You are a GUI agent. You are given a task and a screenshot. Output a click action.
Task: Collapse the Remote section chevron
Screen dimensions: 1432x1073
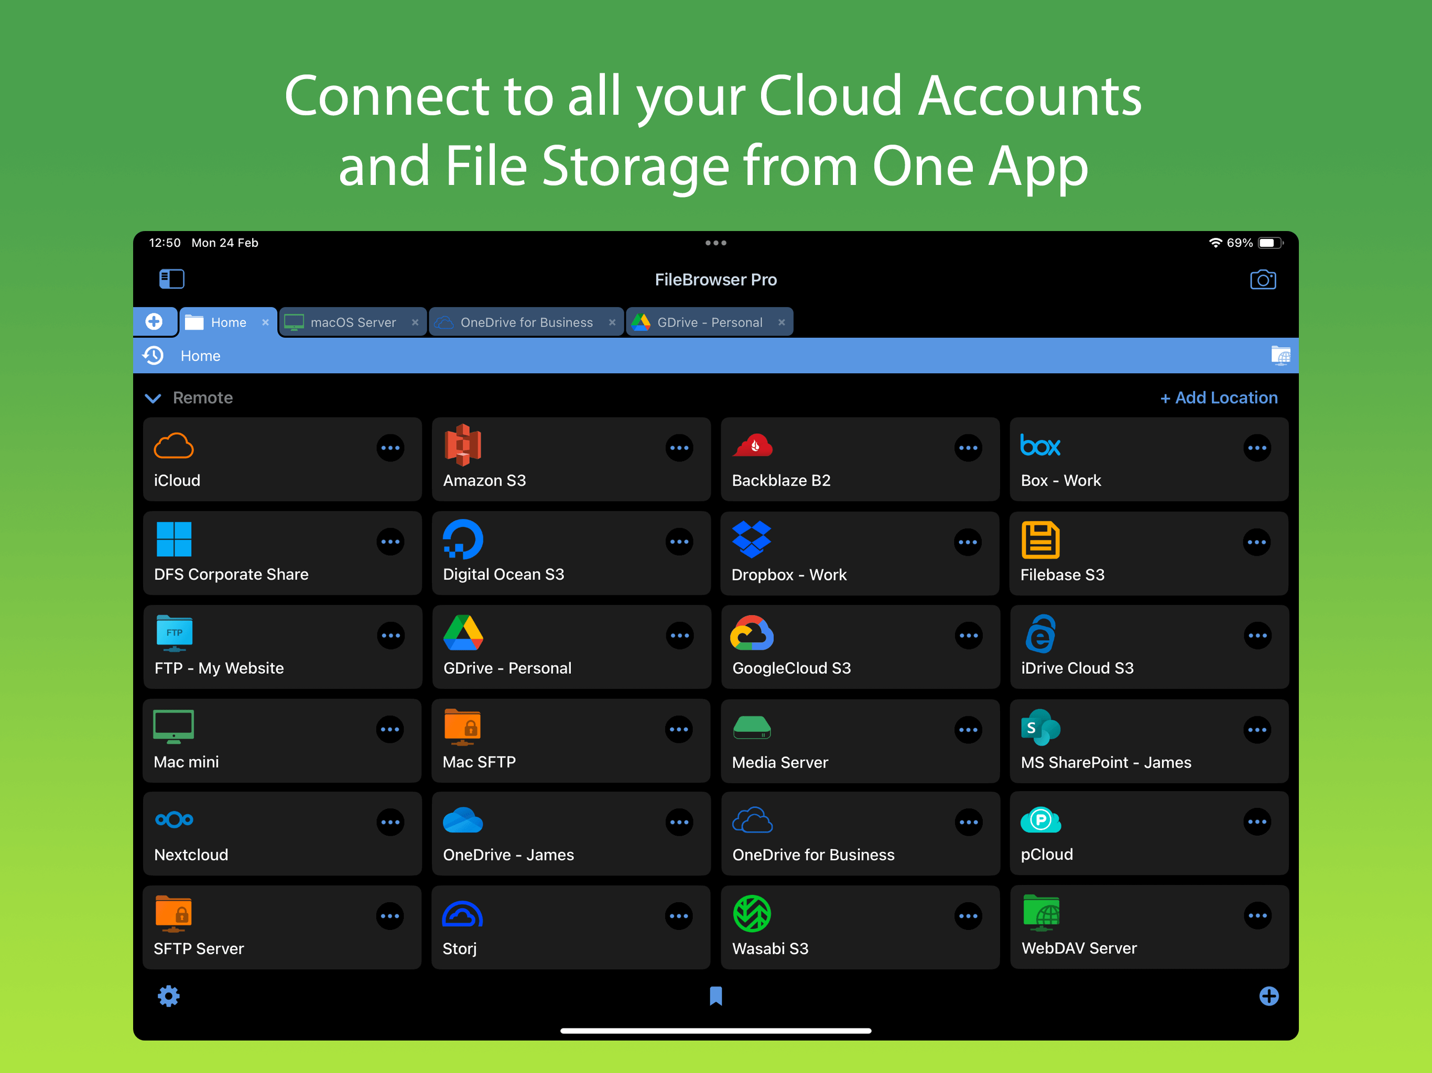pos(153,398)
